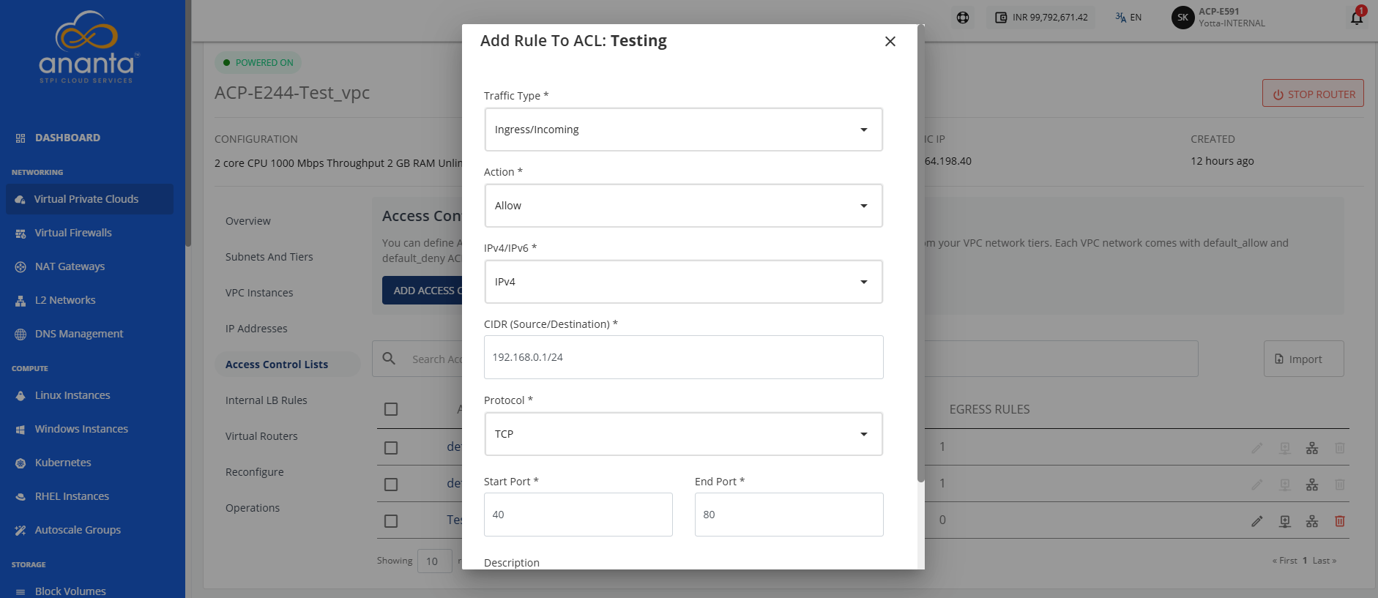Open DASHBOARD in the sidebar

click(x=67, y=138)
